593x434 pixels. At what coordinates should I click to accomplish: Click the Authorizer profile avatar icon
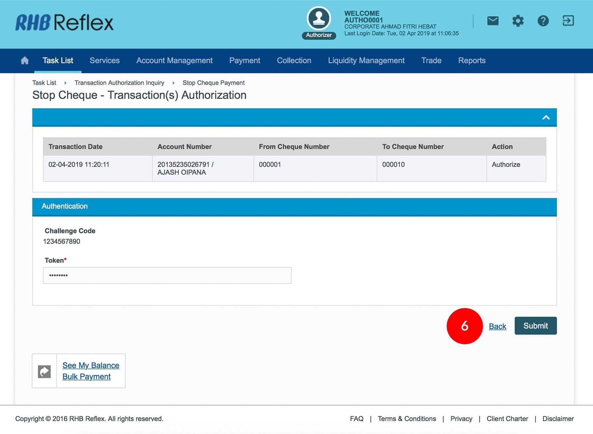(x=319, y=18)
